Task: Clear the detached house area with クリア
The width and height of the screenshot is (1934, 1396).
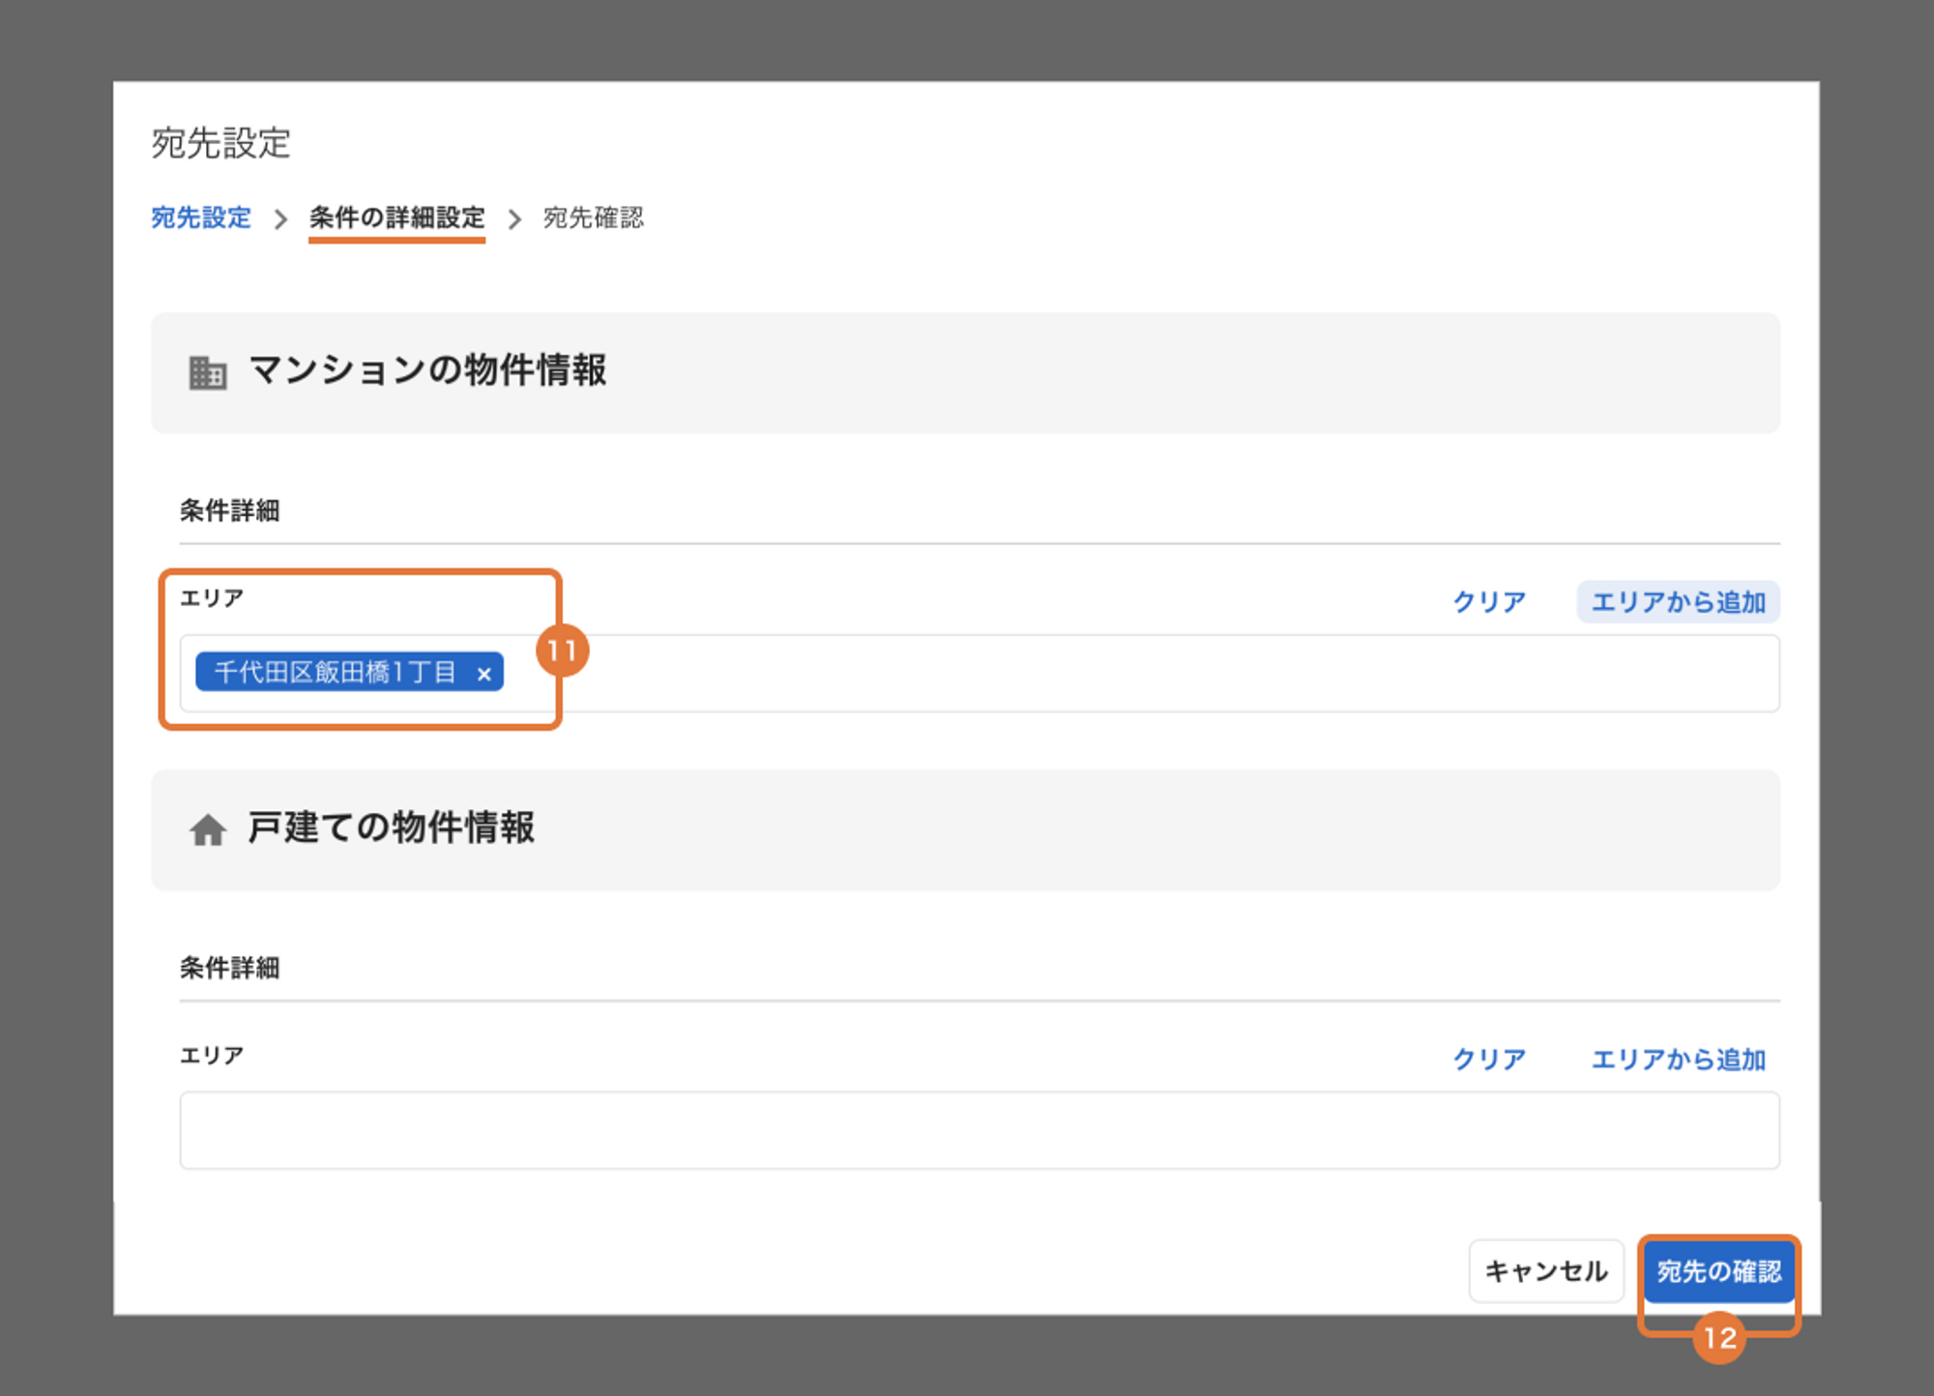Action: [x=1489, y=1059]
